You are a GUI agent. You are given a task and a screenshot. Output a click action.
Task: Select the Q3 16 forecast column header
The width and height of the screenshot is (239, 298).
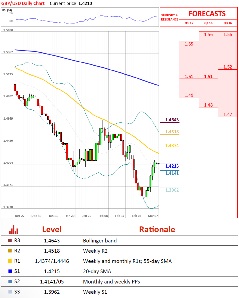pos(228,23)
